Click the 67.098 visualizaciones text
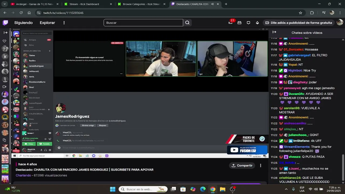The width and height of the screenshot is (345, 194). [50, 175]
